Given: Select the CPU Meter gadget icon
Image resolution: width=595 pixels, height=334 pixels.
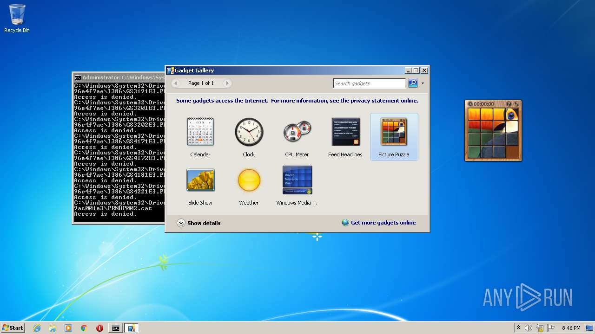Looking at the screenshot, I should click(x=297, y=132).
